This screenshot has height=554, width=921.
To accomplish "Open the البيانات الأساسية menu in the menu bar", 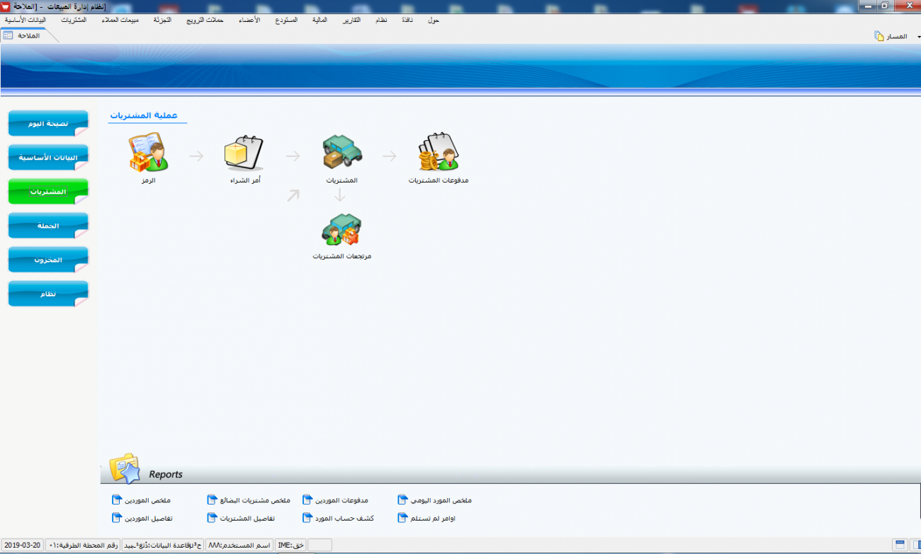I will pyautogui.click(x=26, y=20).
